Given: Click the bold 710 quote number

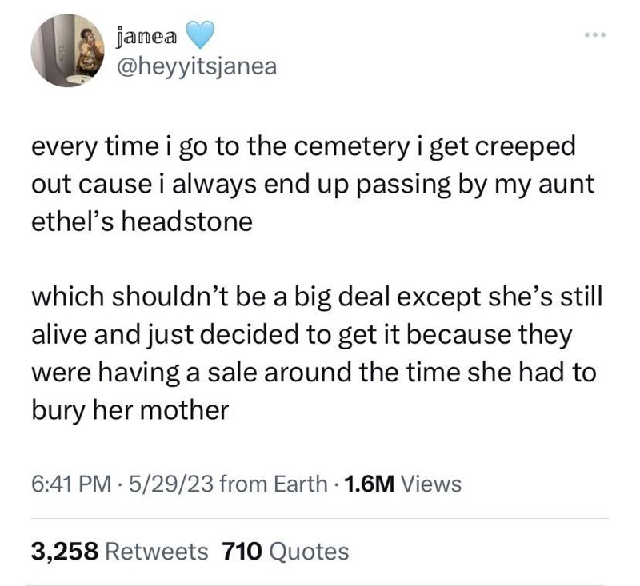Looking at the screenshot, I should click(x=242, y=551).
